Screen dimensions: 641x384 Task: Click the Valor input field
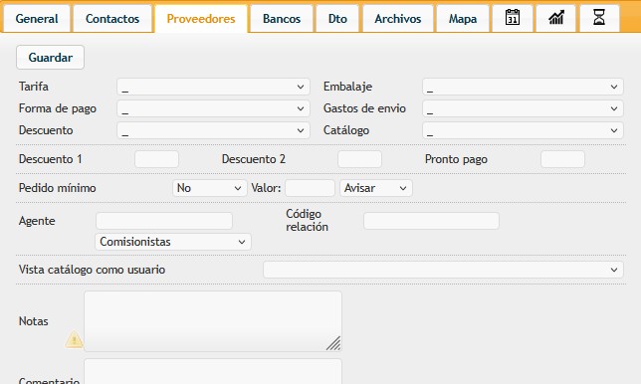pos(310,188)
